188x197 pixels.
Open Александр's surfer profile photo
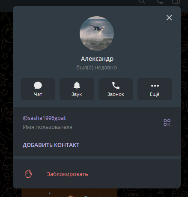(97, 33)
